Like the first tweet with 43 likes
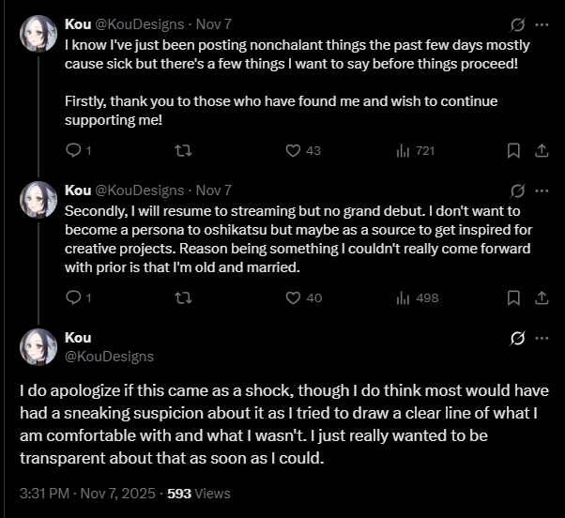Image resolution: width=565 pixels, height=518 pixels. coord(293,150)
